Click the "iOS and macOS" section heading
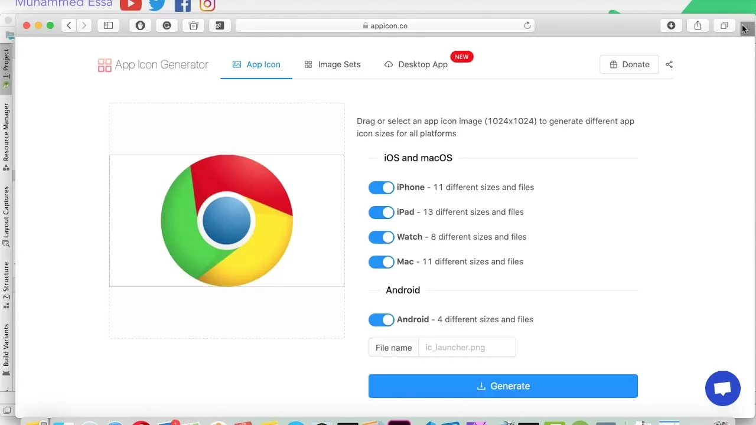756x425 pixels. tap(418, 158)
